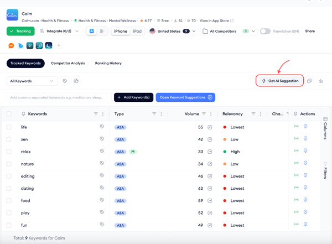
Task: Check the box for keyword zen
Action: (x=9, y=139)
